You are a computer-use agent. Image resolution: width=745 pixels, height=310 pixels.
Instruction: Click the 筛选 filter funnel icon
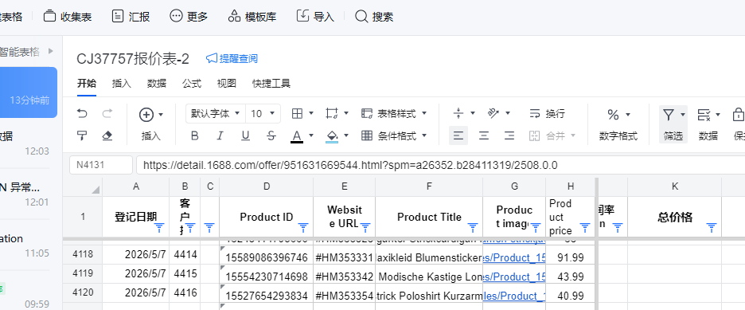coord(669,115)
